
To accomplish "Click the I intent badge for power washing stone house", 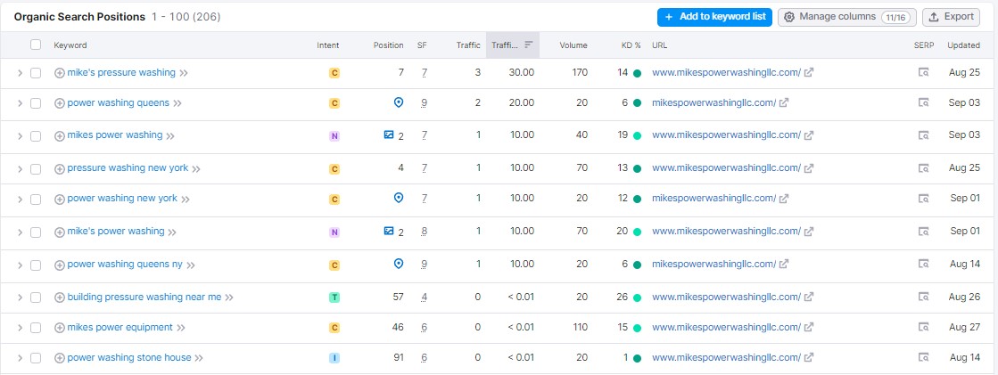I will click(334, 358).
